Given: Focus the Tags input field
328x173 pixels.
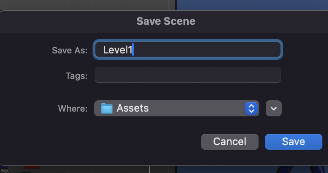Looking at the screenshot, I should click(x=188, y=75).
